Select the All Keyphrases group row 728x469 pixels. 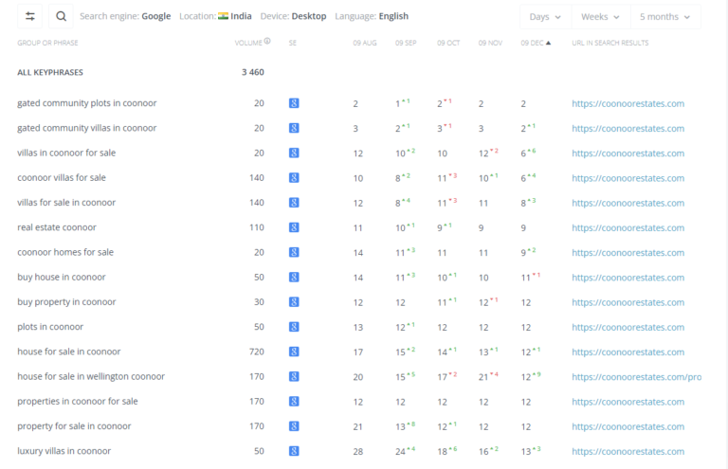tap(49, 72)
